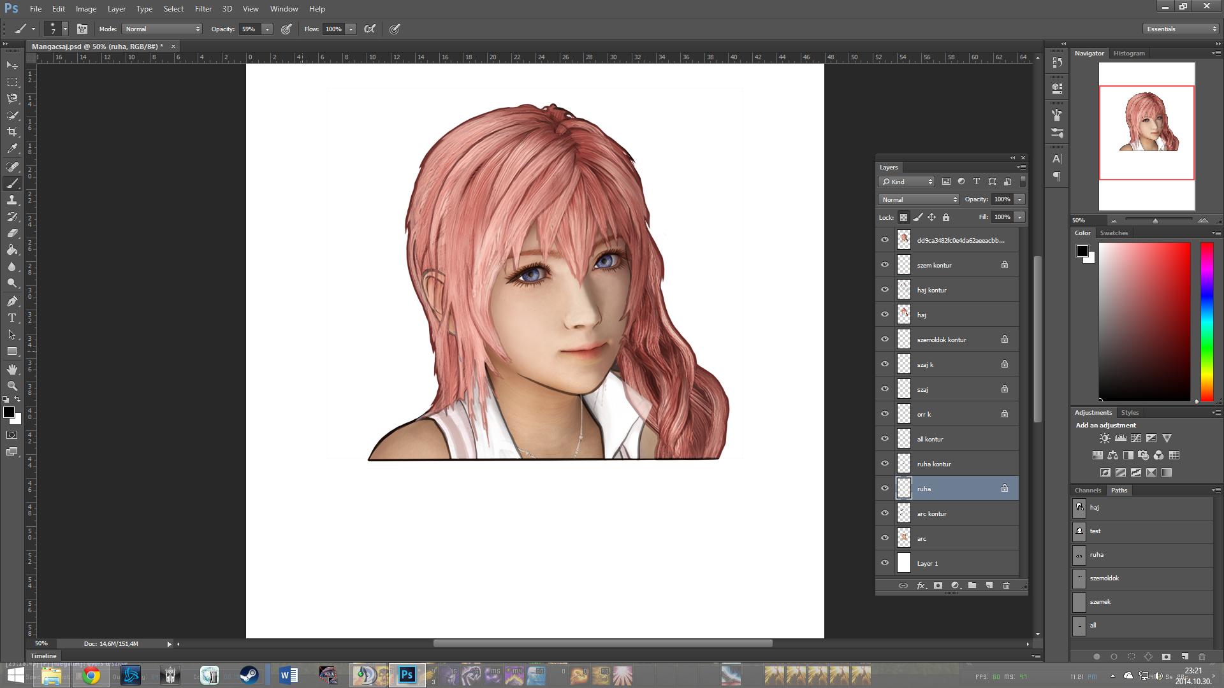Select the Pen tool
This screenshot has width=1224, height=688.
[12, 301]
